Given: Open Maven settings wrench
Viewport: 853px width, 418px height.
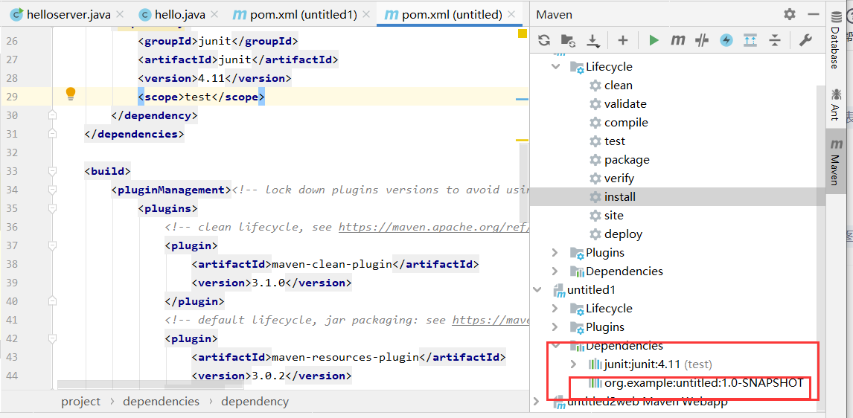Looking at the screenshot, I should (x=805, y=39).
